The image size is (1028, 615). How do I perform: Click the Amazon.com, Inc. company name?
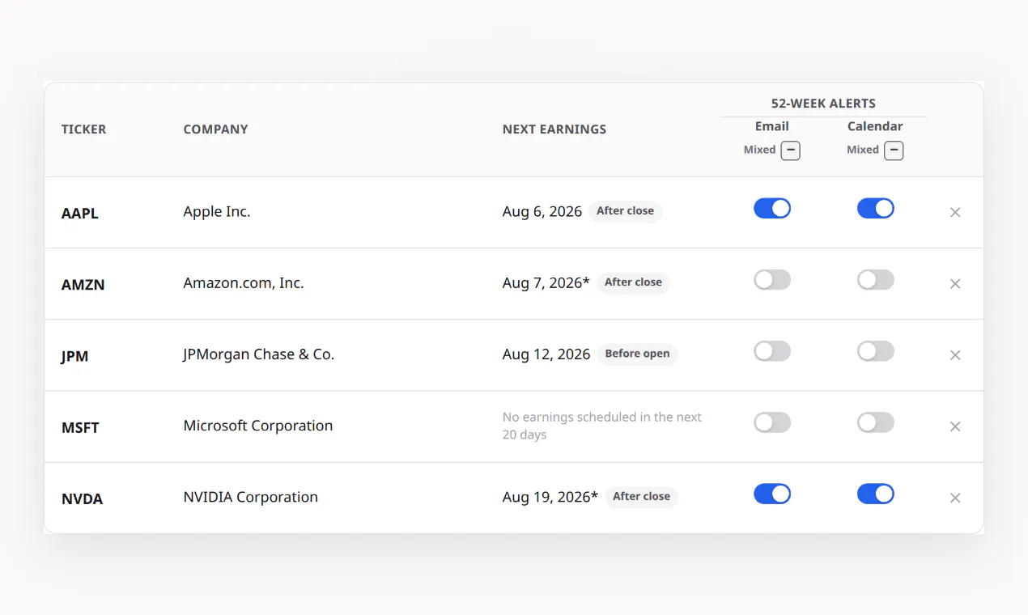244,283
